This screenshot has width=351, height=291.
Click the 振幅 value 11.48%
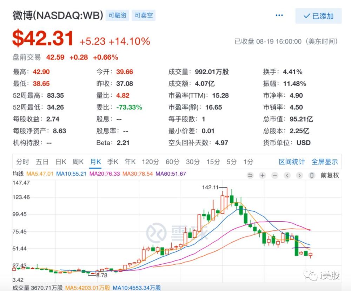pyautogui.click(x=294, y=84)
